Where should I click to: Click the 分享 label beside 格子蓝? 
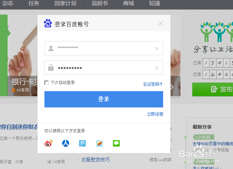tap(19, 162)
